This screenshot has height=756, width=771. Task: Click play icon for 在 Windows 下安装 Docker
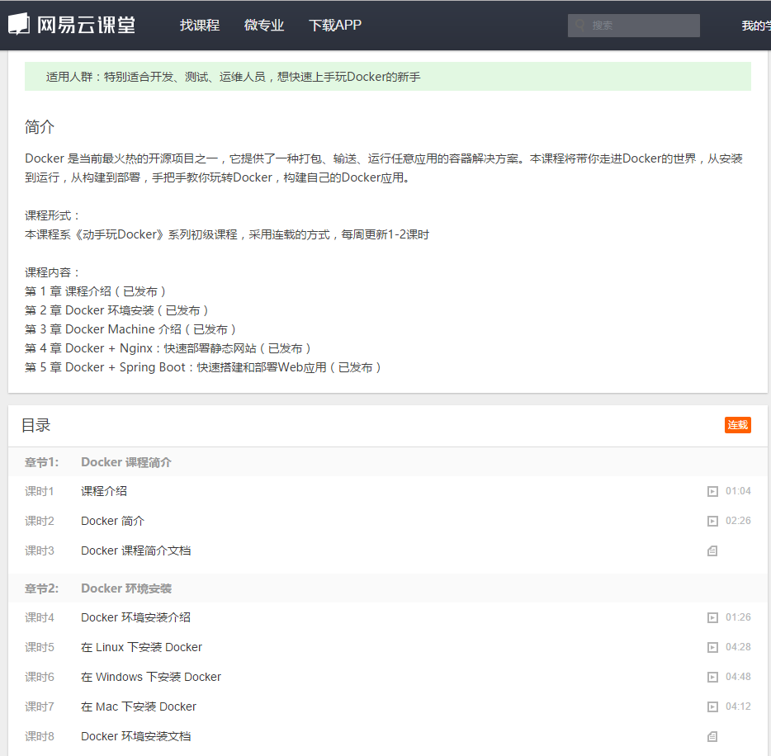click(712, 677)
